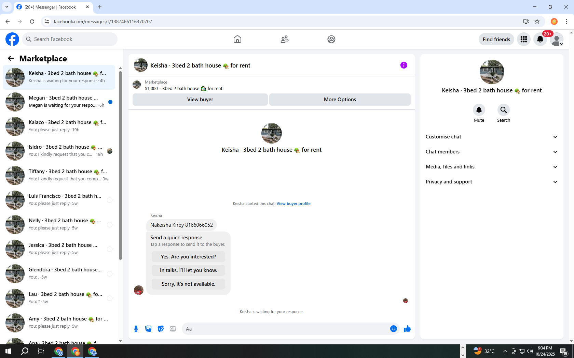The width and height of the screenshot is (574, 358).
Task: Search in conversation using the magnifier icon
Action: click(504, 110)
